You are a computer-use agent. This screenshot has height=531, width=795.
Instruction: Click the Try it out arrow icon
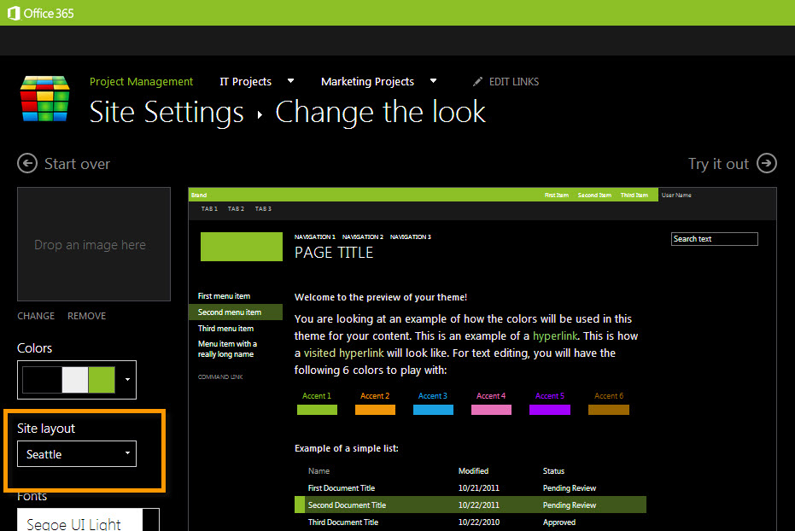(766, 163)
